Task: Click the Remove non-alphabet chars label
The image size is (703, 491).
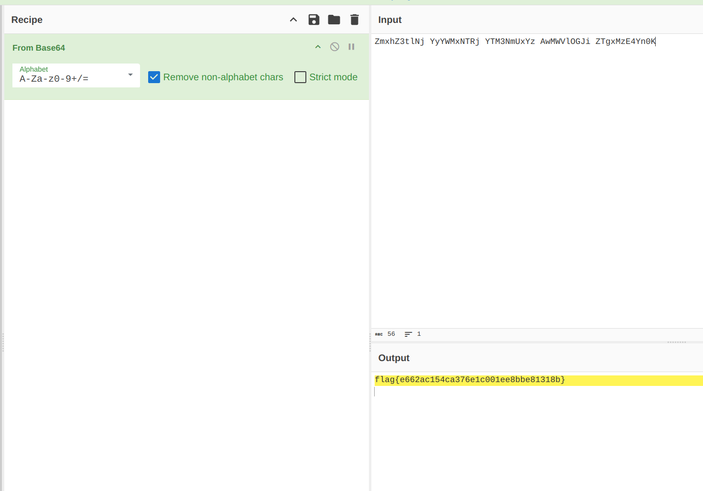Action: pos(223,77)
